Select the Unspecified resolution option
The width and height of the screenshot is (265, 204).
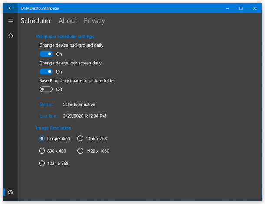54,138
